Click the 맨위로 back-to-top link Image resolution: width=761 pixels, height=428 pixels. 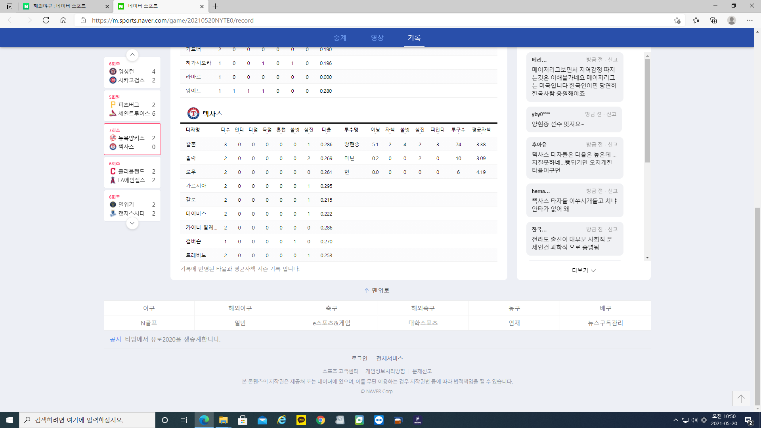coord(377,290)
